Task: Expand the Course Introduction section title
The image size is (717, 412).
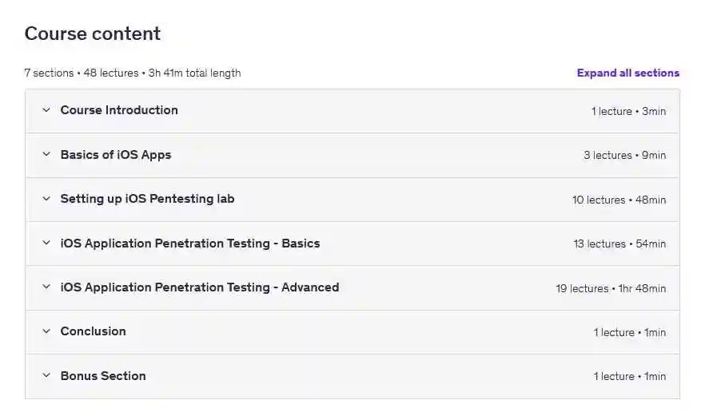Action: coord(119,110)
